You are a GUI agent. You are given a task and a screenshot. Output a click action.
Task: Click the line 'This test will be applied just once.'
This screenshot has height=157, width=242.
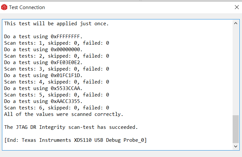[x=57, y=24]
